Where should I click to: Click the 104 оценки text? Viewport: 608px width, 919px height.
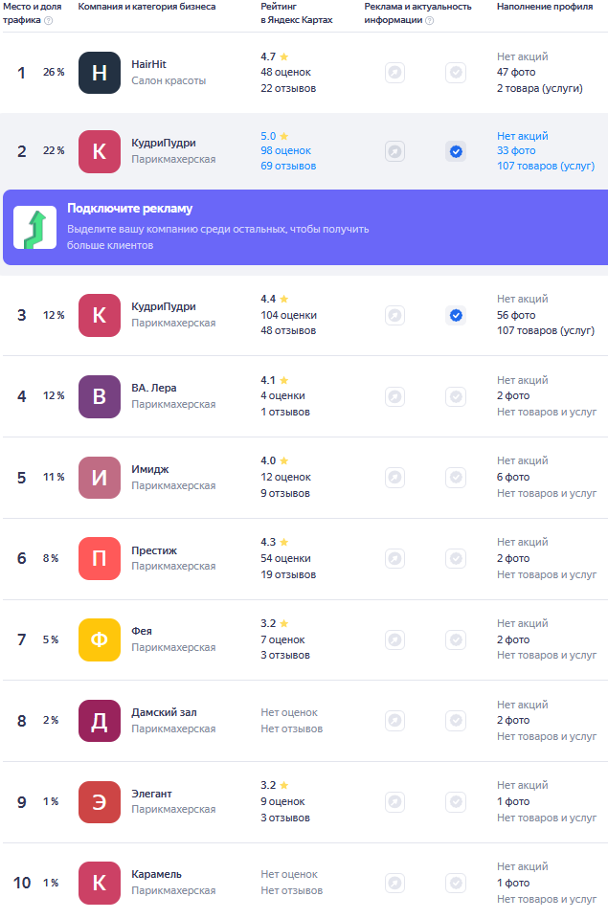tap(288, 315)
